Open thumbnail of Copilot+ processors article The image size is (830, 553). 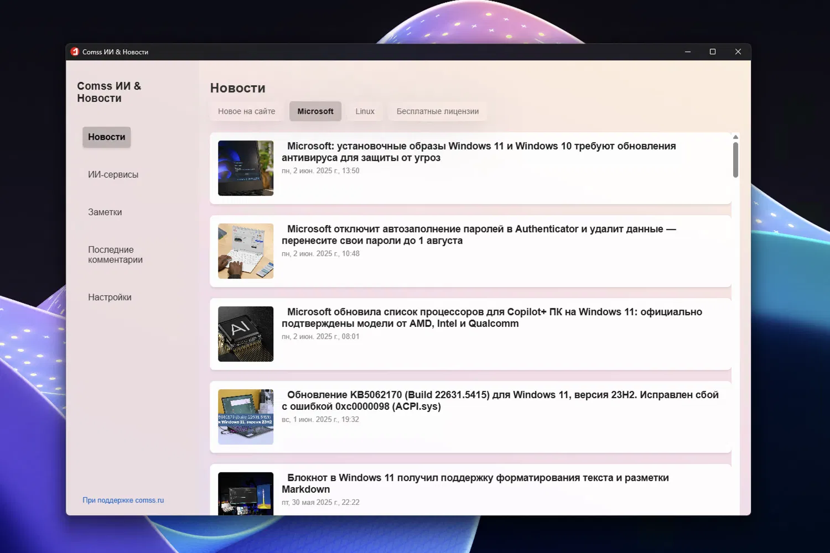click(246, 334)
